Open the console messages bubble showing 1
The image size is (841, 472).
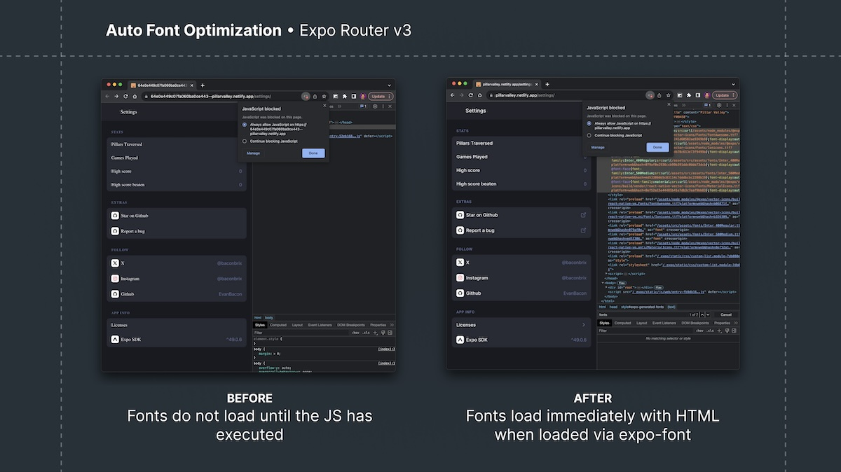coord(364,106)
